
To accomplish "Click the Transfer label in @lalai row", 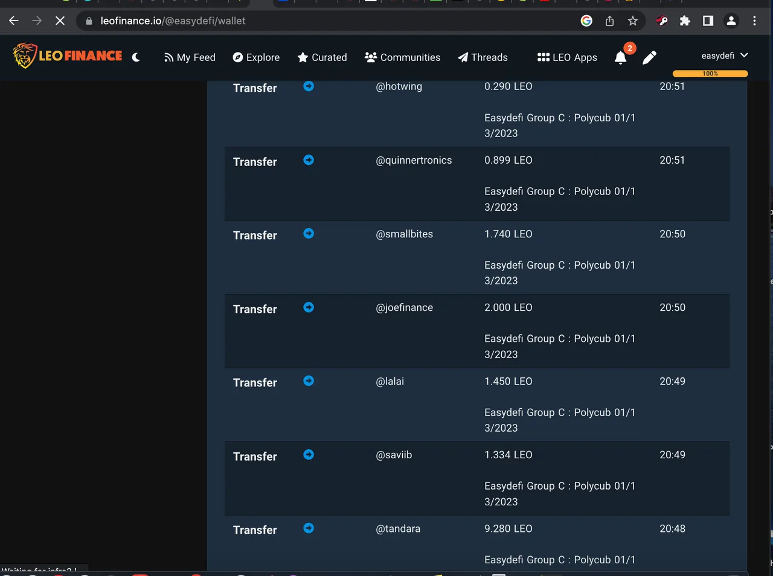I will tap(255, 383).
